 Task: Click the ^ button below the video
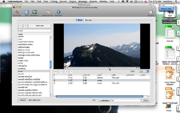pos(71,71)
